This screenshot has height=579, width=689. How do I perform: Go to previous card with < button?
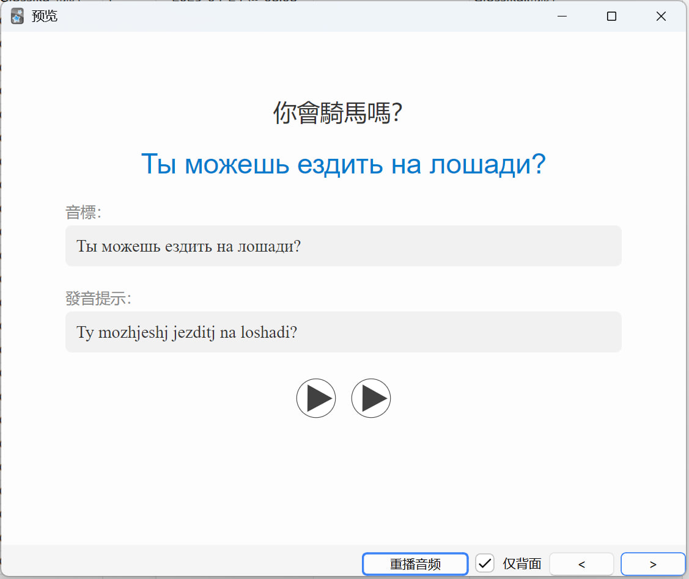pos(581,564)
